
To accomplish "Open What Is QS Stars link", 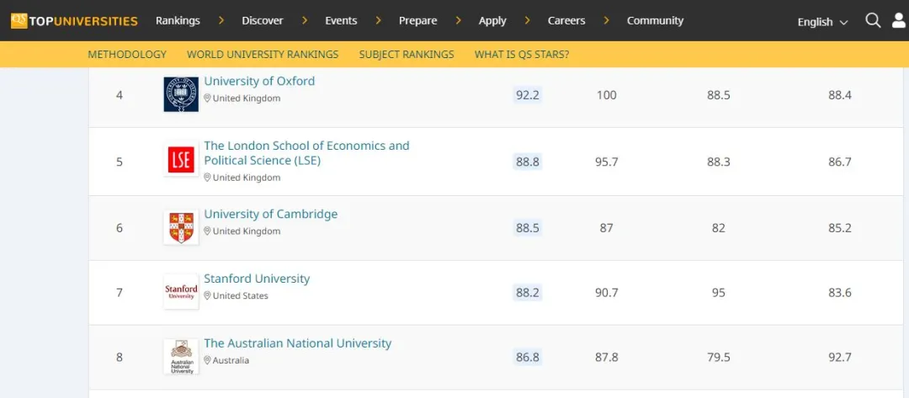I will pos(522,55).
